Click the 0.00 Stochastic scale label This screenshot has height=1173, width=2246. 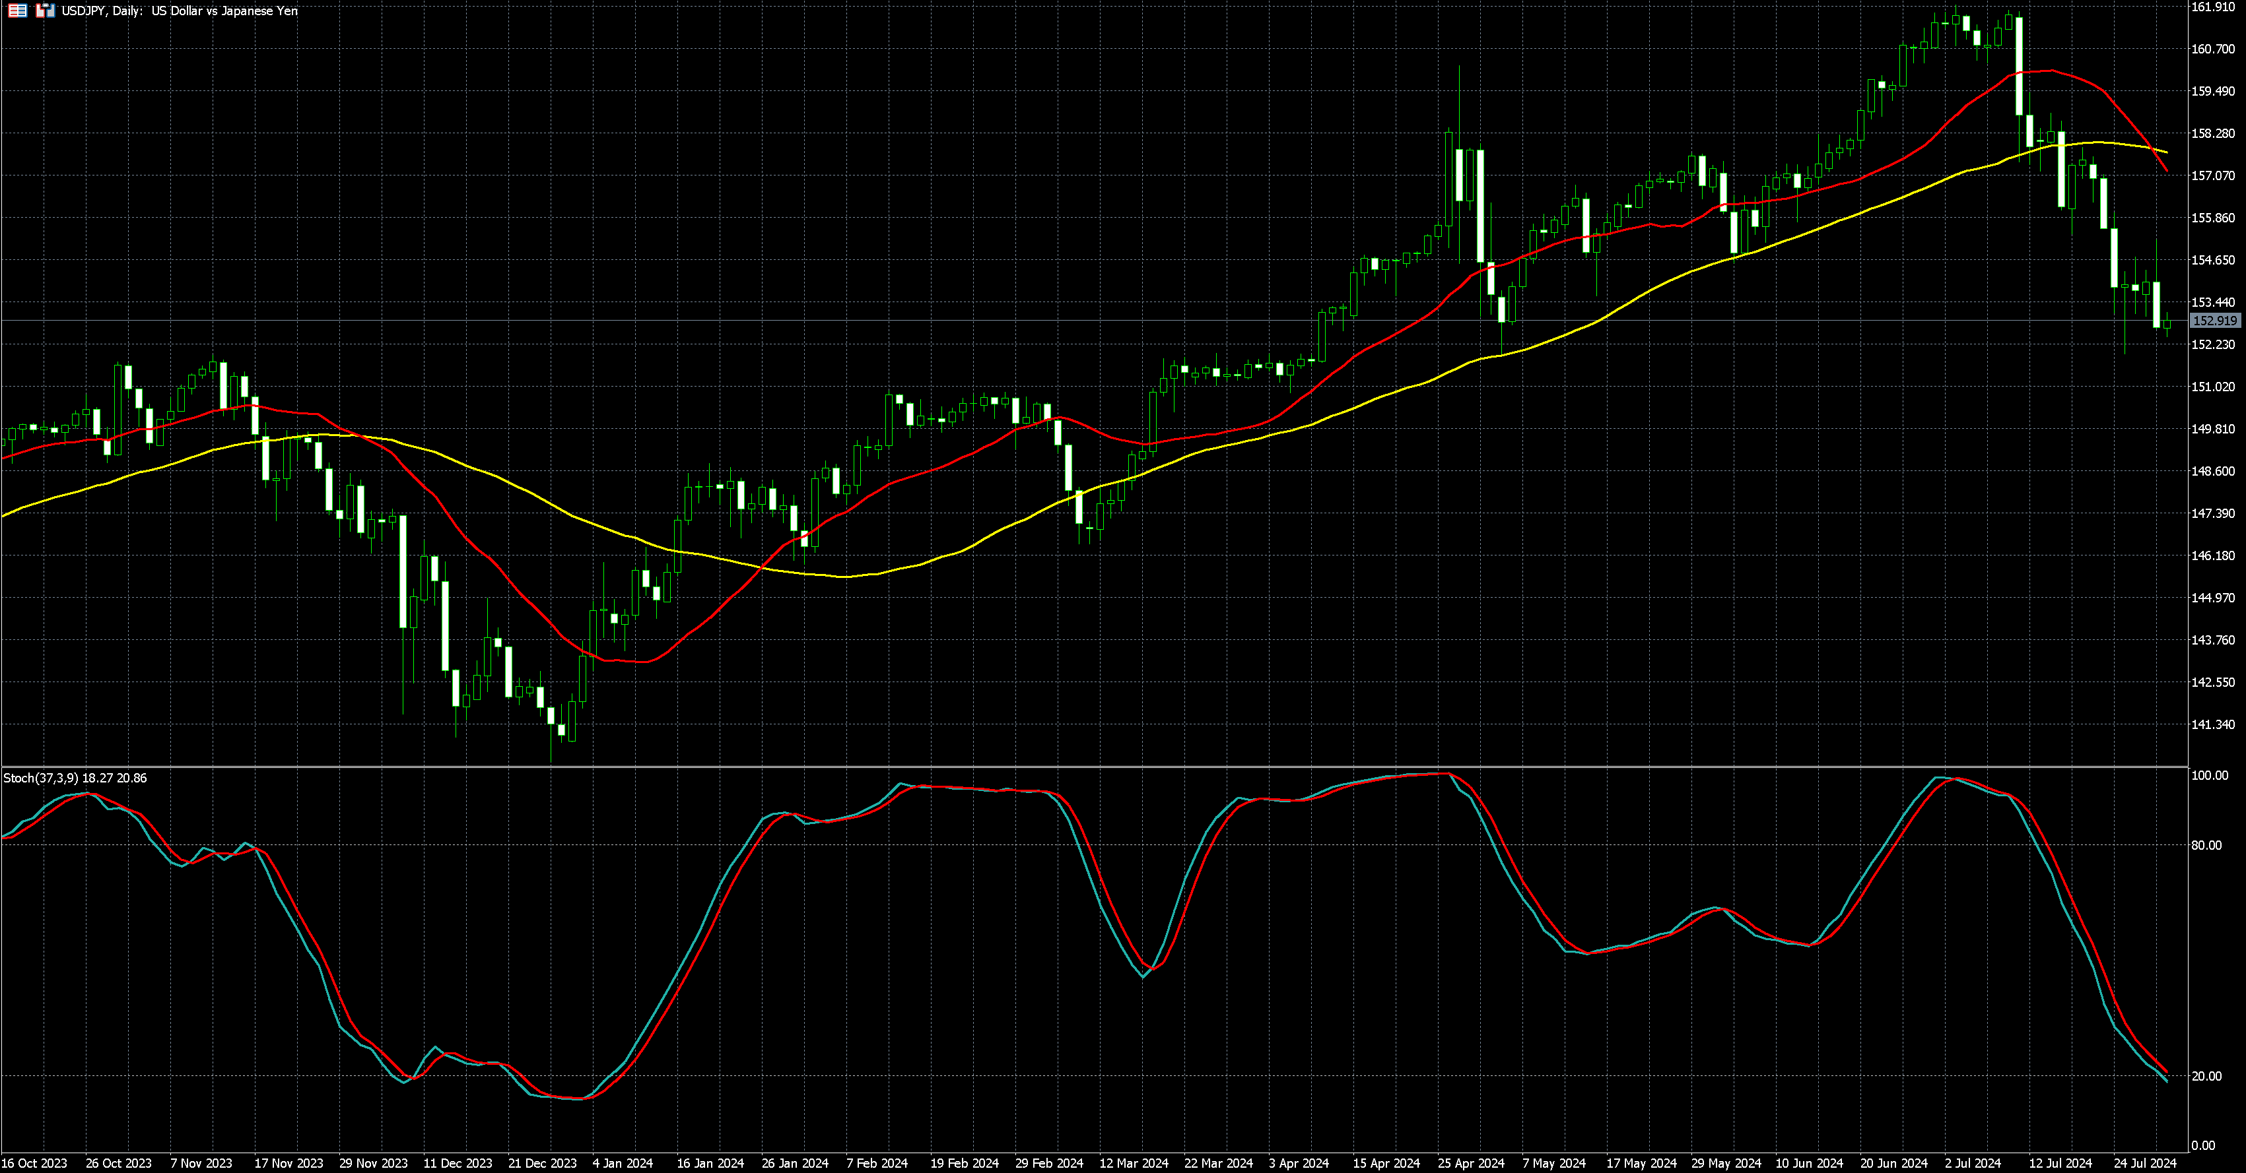coord(2202,1146)
